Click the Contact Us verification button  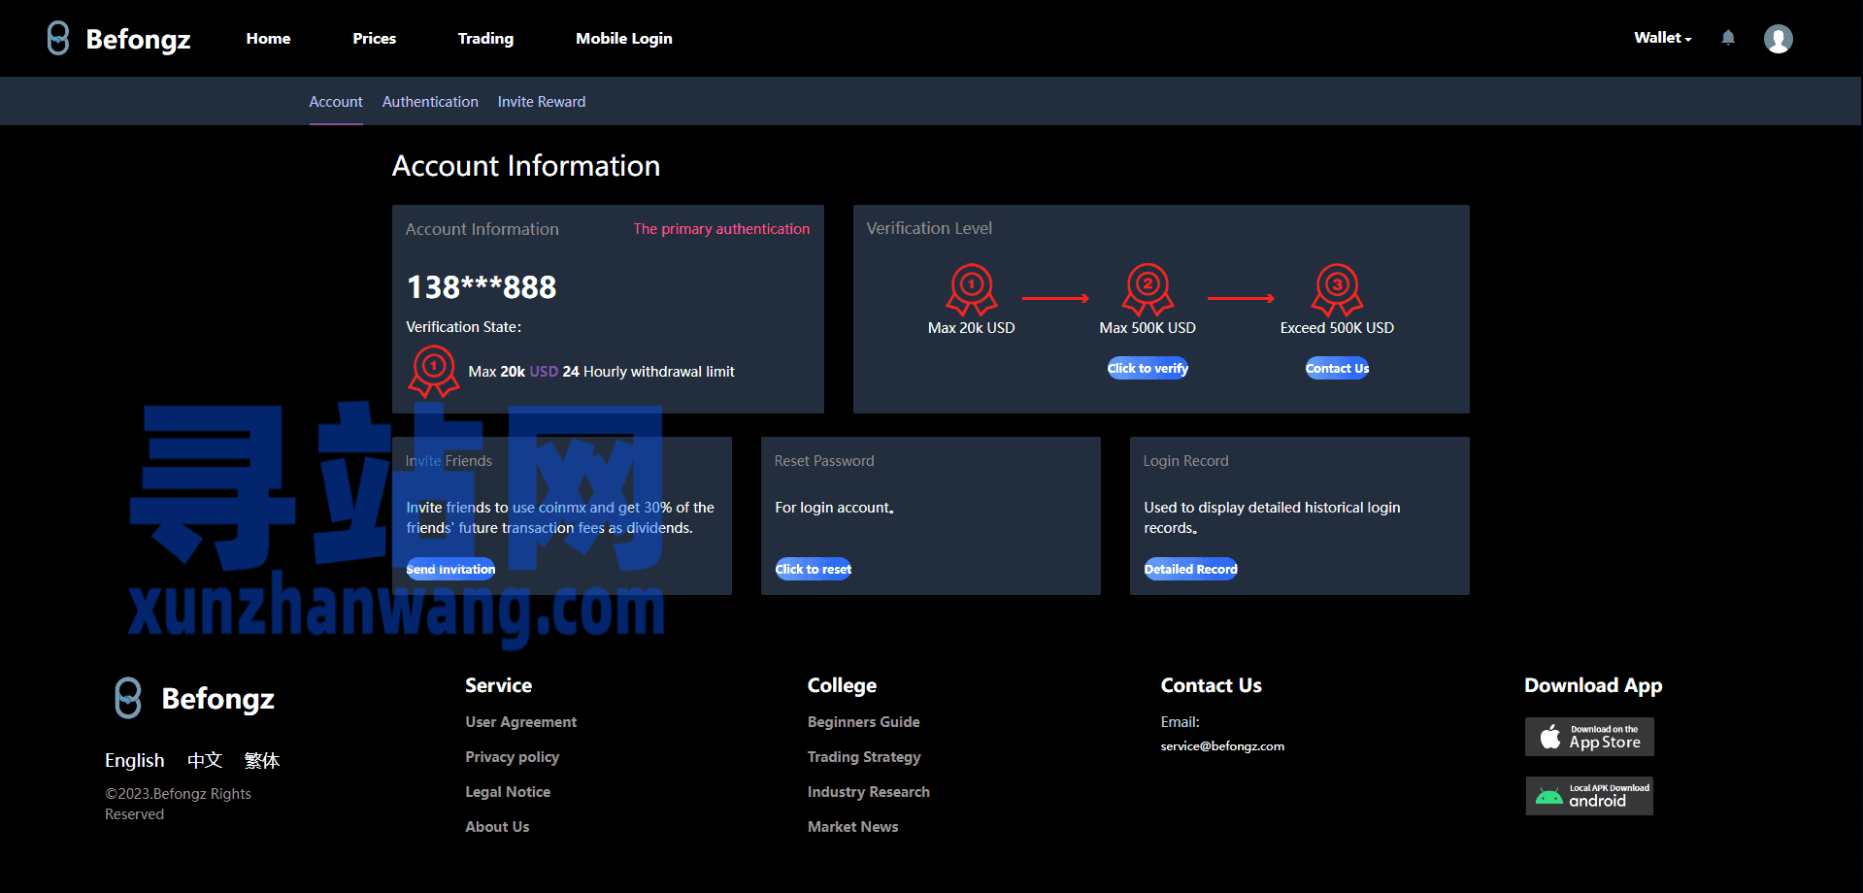pyautogui.click(x=1337, y=368)
